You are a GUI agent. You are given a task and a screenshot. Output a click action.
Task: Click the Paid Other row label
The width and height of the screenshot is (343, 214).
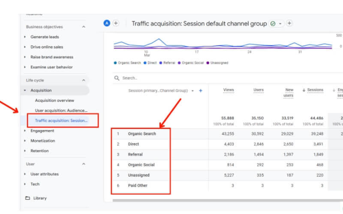(138, 185)
